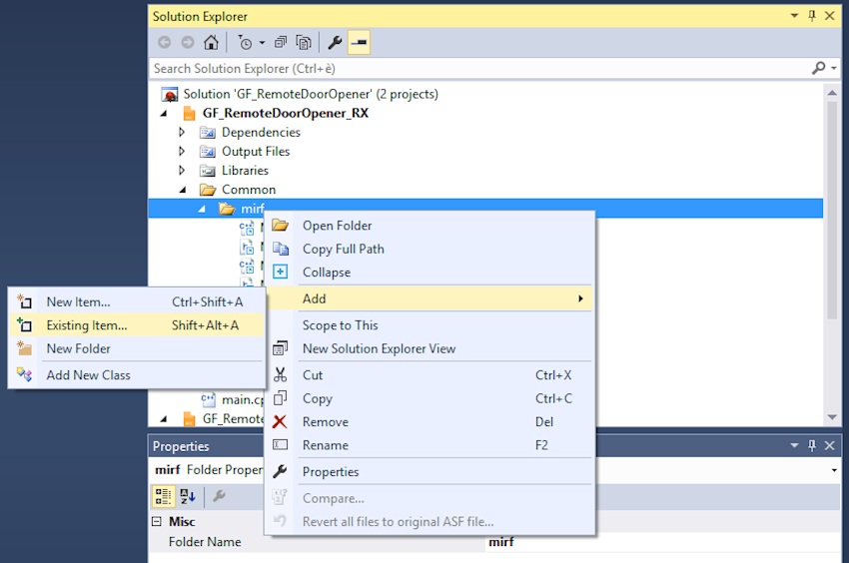Select New Item... in Add submenu
This screenshot has width=849, height=563.
coord(137,301)
